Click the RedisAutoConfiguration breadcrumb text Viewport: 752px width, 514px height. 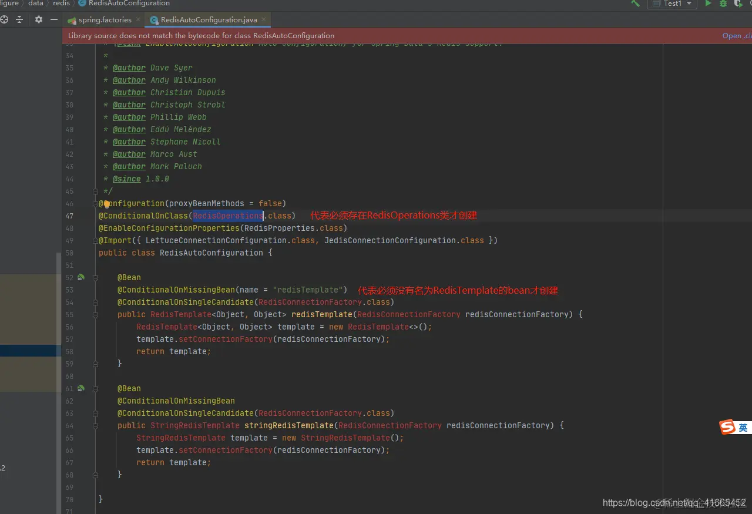129,3
